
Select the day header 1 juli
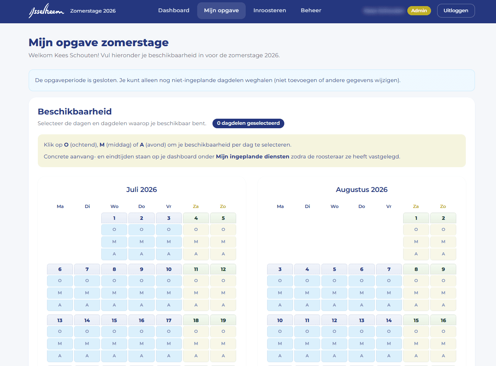(114, 218)
